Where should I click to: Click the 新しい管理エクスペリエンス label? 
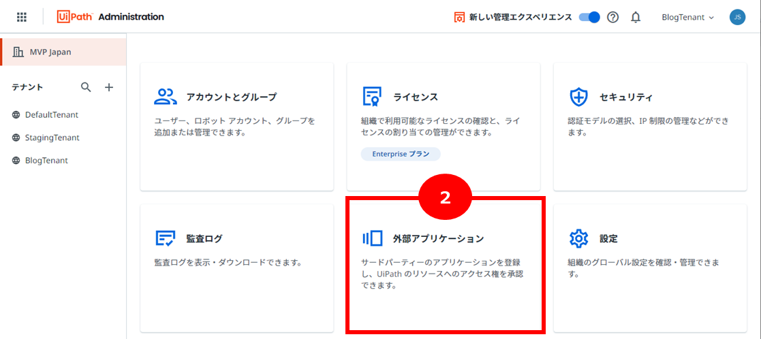pyautogui.click(x=521, y=18)
